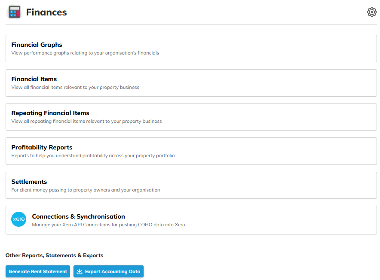This screenshot has height=280, width=380.
Task: Click the Finances calculator icon
Action: point(14,12)
